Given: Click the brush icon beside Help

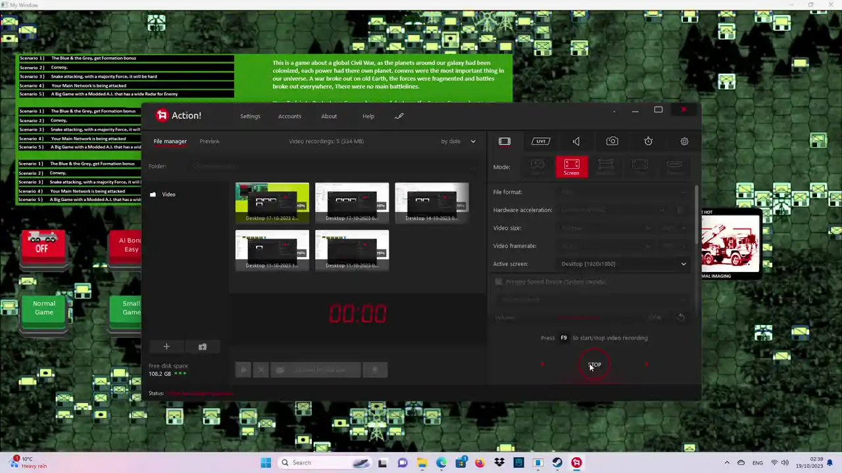Looking at the screenshot, I should (x=399, y=116).
